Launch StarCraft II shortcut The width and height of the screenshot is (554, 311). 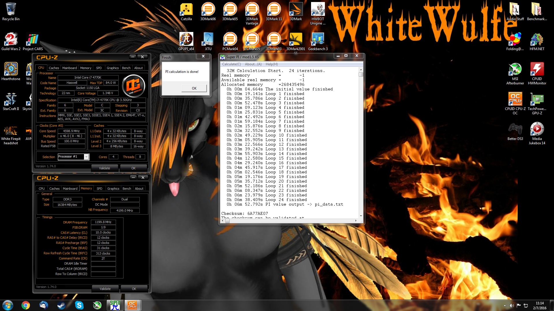click(11, 101)
